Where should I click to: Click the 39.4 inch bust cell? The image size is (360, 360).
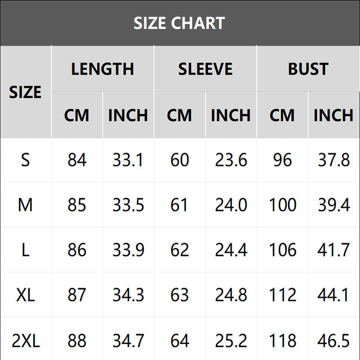[x=333, y=205]
